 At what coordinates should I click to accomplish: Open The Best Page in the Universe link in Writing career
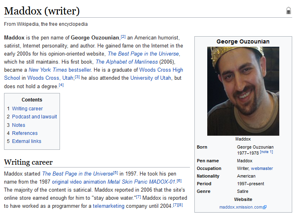(78, 174)
